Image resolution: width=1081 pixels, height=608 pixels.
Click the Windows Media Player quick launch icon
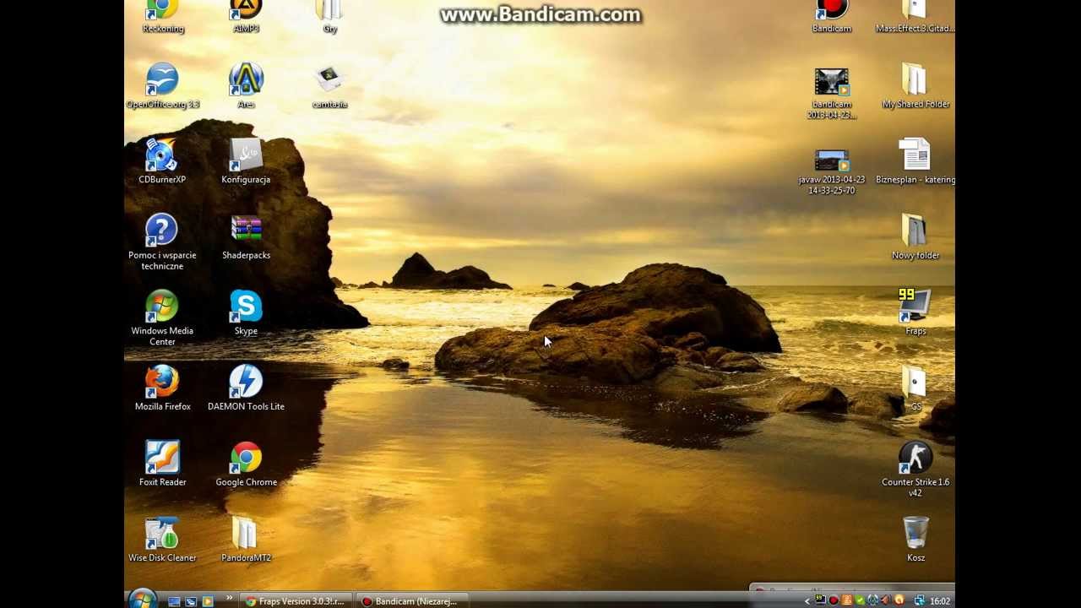point(208,601)
